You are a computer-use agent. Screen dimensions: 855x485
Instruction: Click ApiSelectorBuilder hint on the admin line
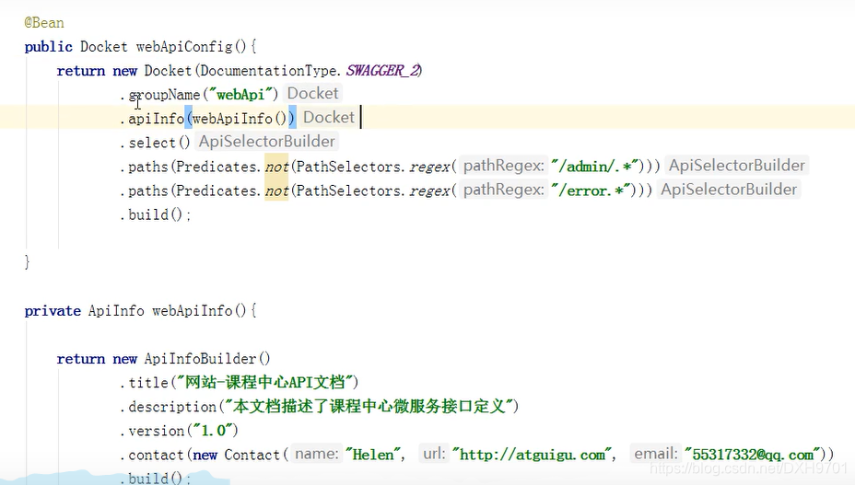(737, 166)
